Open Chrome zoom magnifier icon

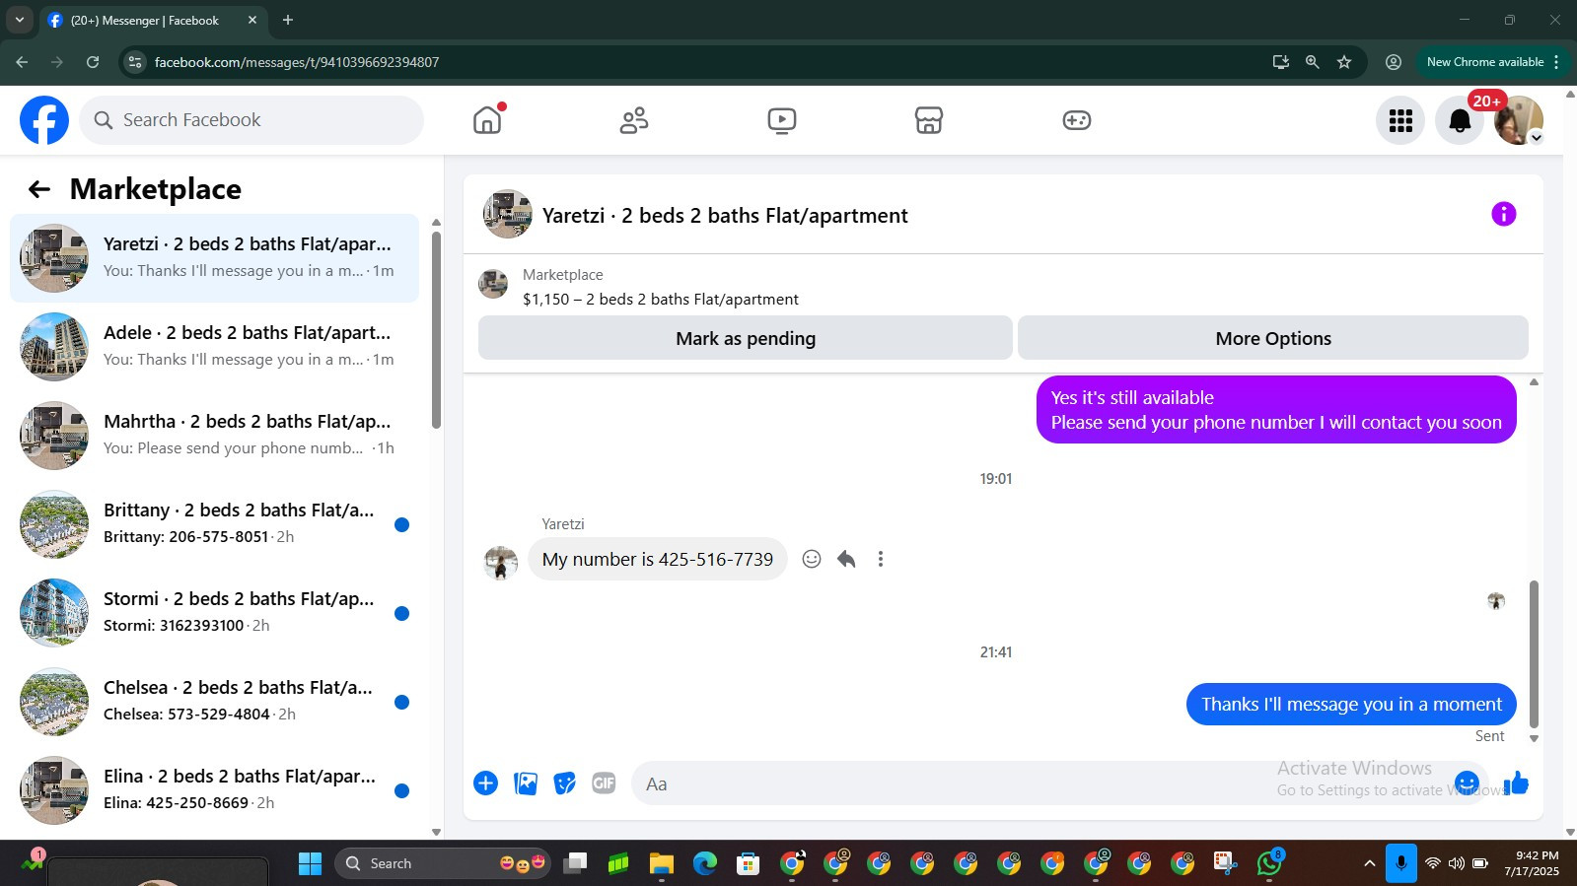[1313, 62]
